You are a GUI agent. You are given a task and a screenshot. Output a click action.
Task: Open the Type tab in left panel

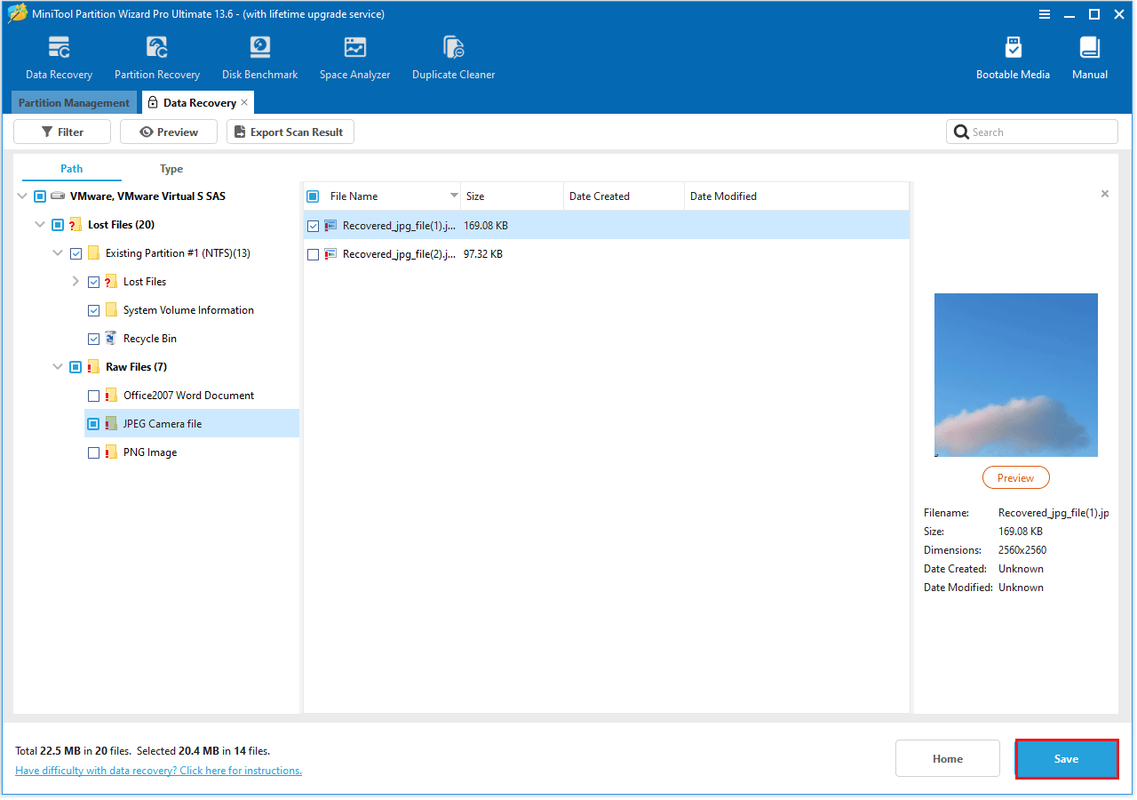point(171,168)
